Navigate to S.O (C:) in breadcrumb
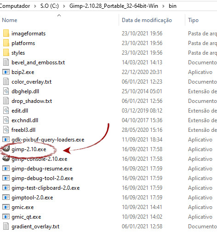 click(x=50, y=6)
